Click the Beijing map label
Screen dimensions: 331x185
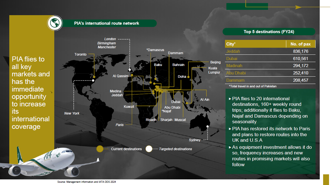[x=215, y=62]
